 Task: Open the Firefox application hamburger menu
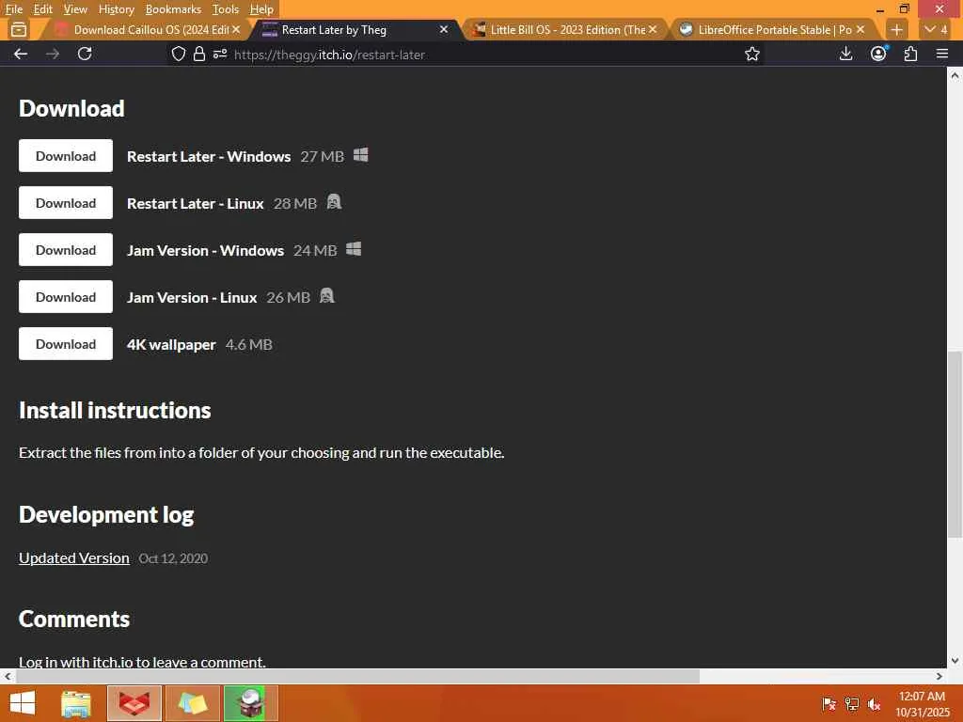tap(942, 54)
